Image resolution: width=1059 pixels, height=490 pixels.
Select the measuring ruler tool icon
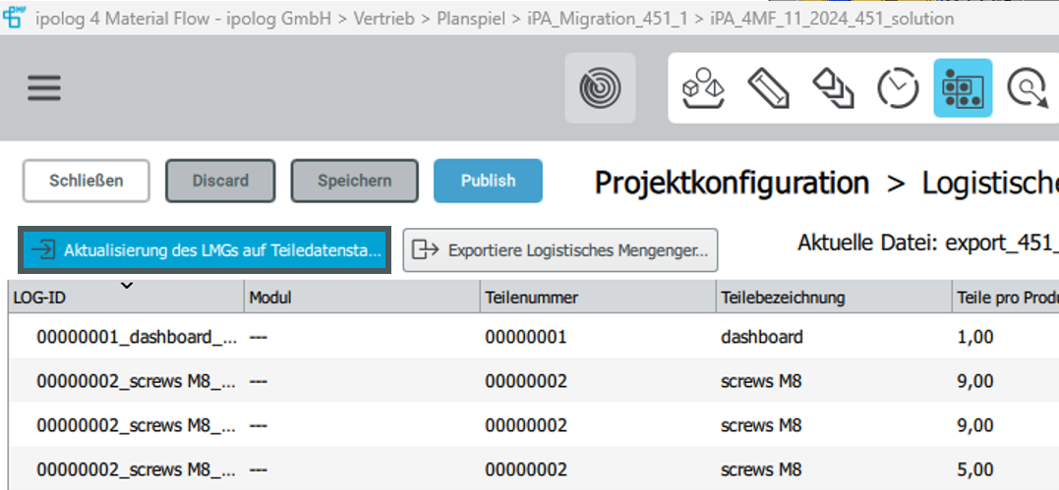(x=768, y=87)
